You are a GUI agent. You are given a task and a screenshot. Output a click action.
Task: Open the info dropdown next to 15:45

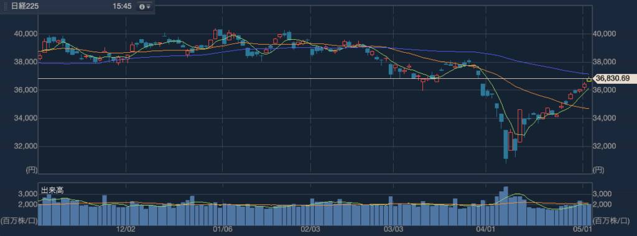pos(144,7)
